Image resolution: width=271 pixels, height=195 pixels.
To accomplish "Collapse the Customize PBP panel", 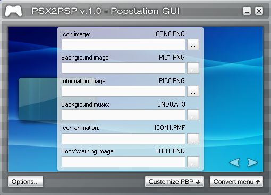I will [174, 182].
